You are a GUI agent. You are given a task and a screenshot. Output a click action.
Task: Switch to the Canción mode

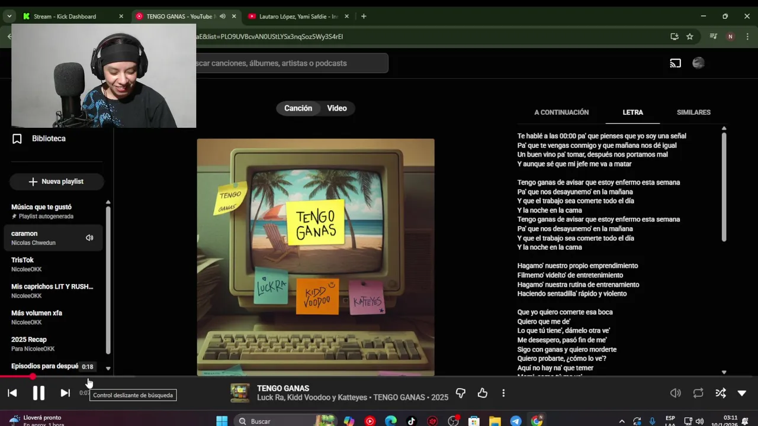coord(298,108)
